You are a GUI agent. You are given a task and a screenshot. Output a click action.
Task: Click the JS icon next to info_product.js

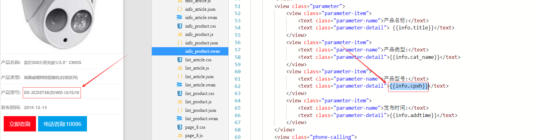(179, 34)
